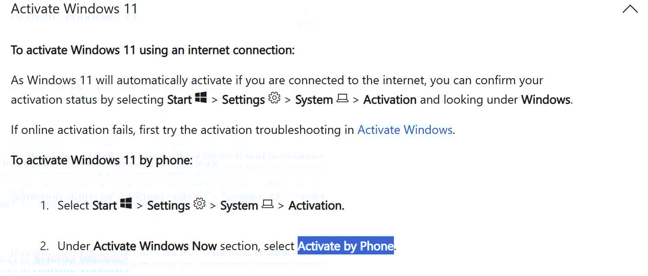
Task: Click bold "Settings" in step 1
Action: click(x=168, y=206)
